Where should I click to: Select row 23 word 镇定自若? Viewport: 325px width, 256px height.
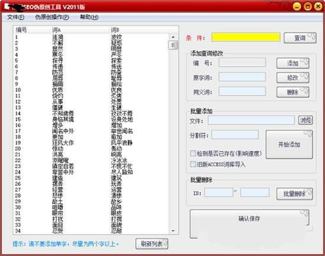tap(63, 166)
